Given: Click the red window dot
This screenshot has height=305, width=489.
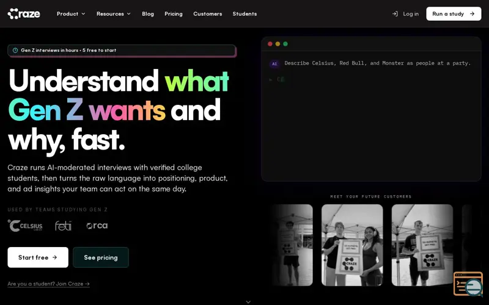Looking at the screenshot, I should pyautogui.click(x=270, y=44).
